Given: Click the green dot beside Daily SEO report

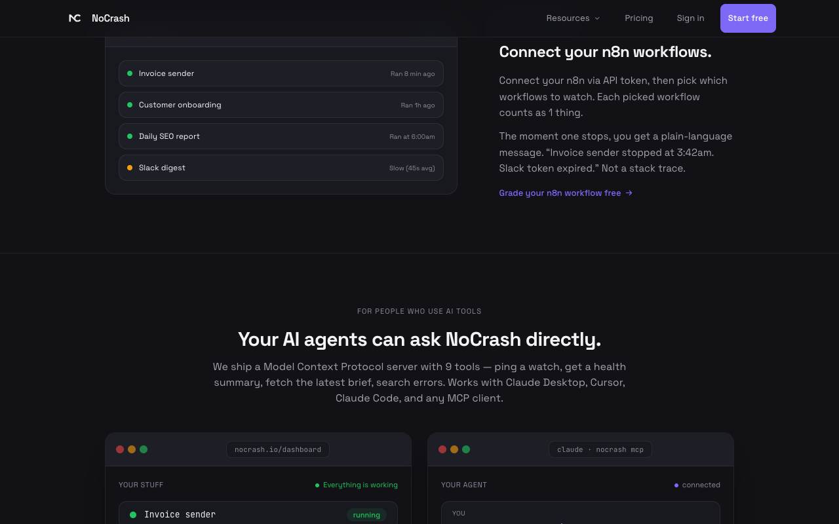Looking at the screenshot, I should [130, 136].
